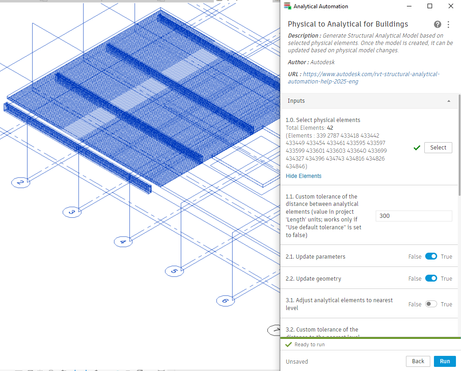Open the help question mark icon

[x=437, y=24]
